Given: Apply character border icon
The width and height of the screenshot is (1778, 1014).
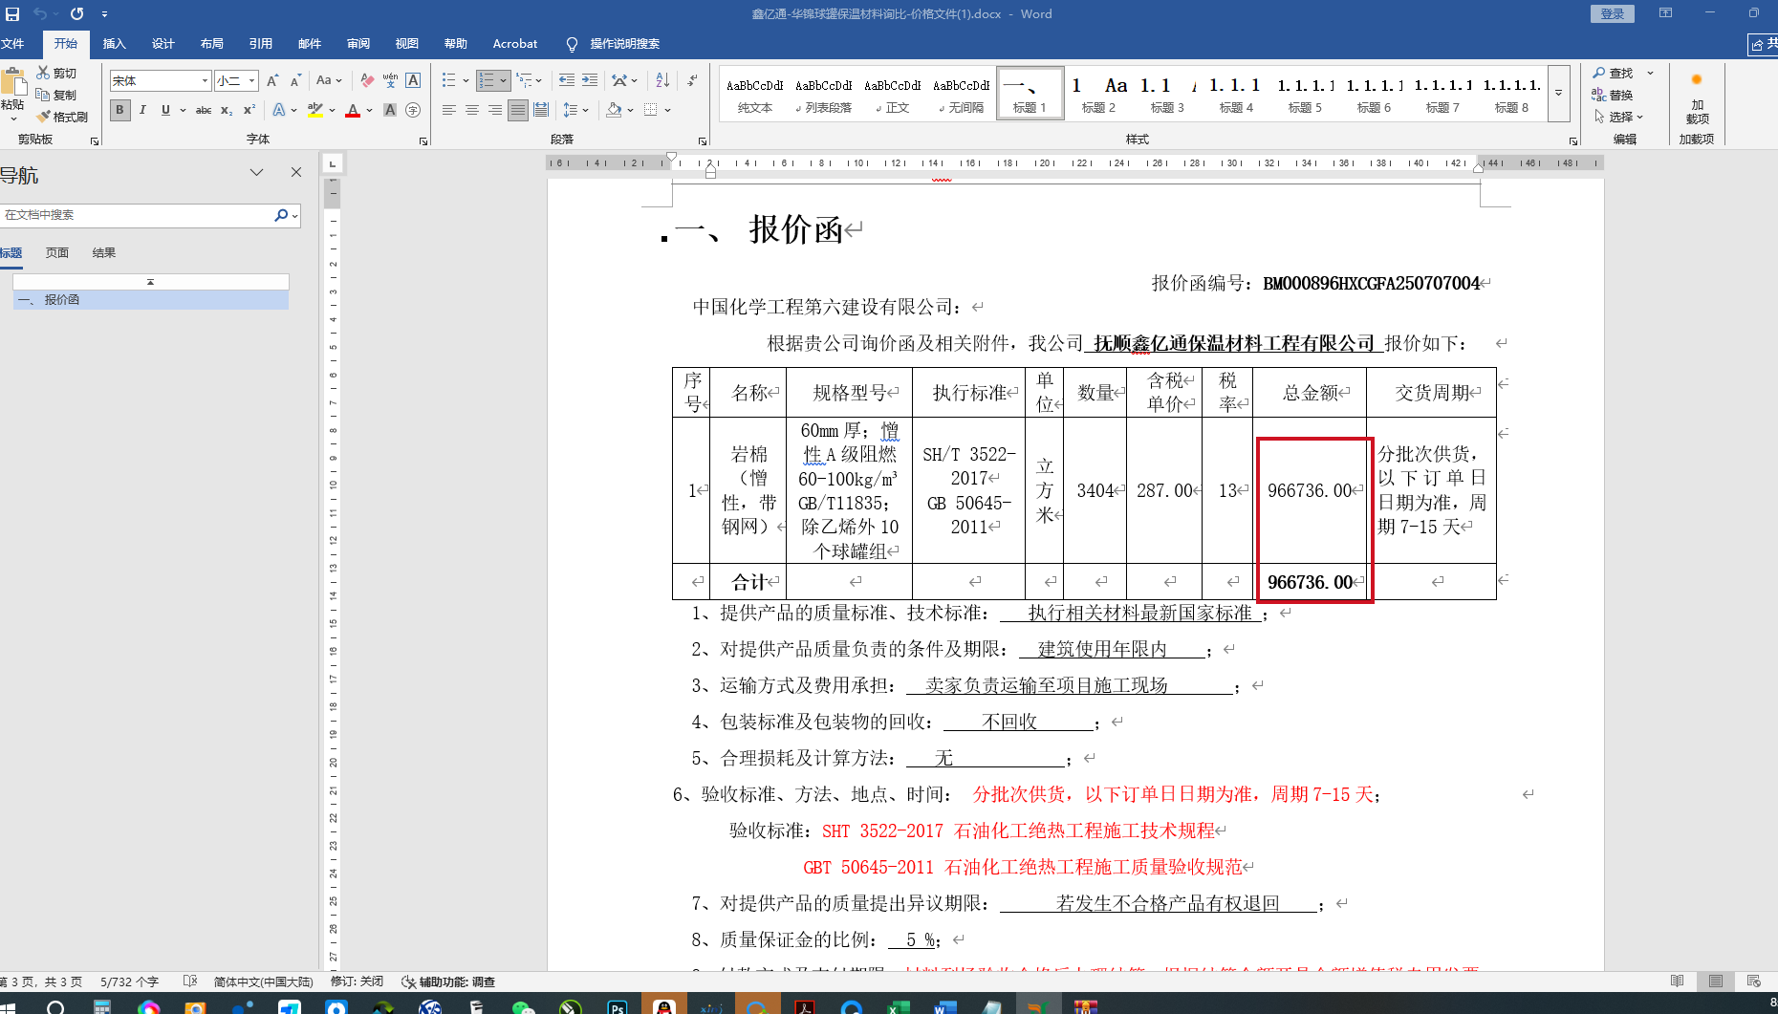Looking at the screenshot, I should [413, 80].
